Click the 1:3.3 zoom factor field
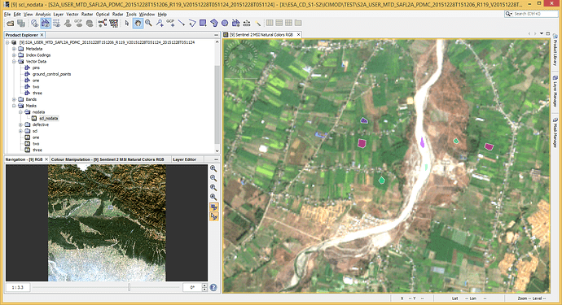This screenshot has height=305, width=562. coord(18,287)
